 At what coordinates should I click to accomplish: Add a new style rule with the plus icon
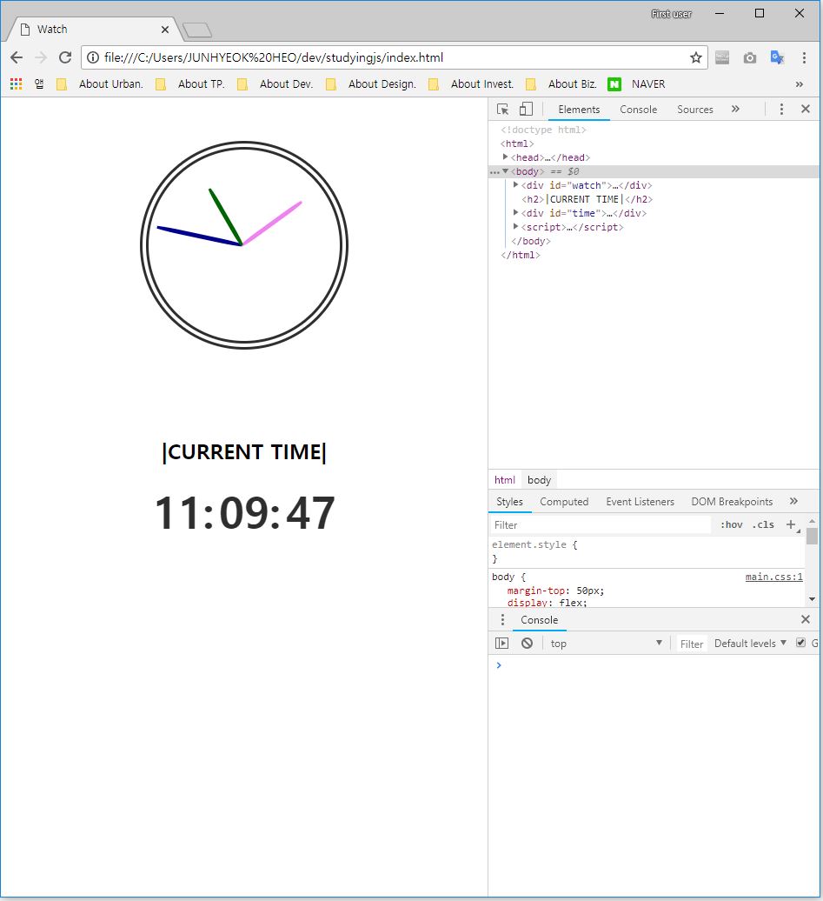[792, 524]
